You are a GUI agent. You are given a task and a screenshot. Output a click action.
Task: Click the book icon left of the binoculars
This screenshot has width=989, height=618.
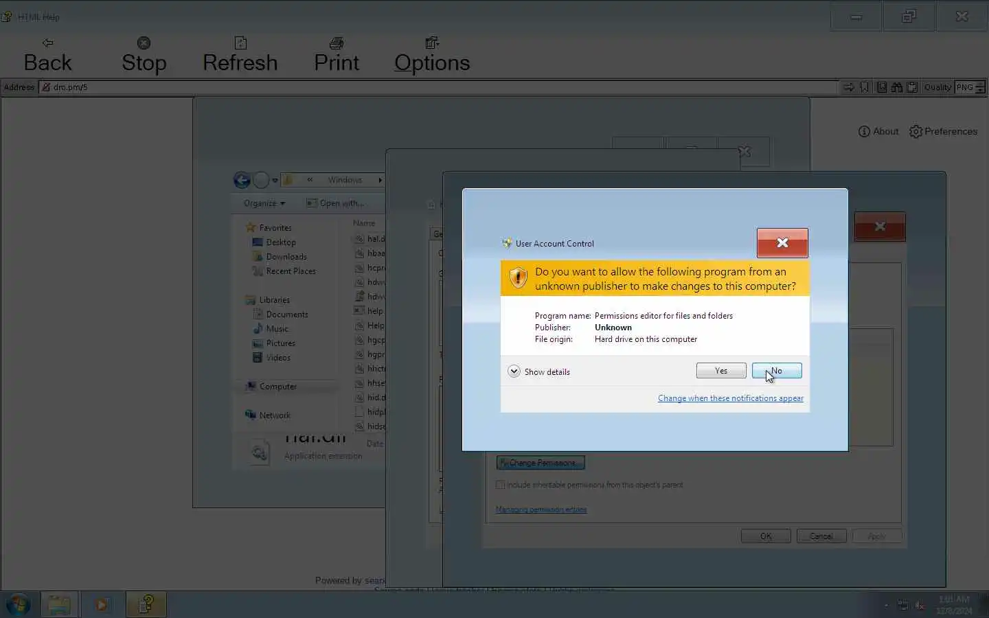882,87
